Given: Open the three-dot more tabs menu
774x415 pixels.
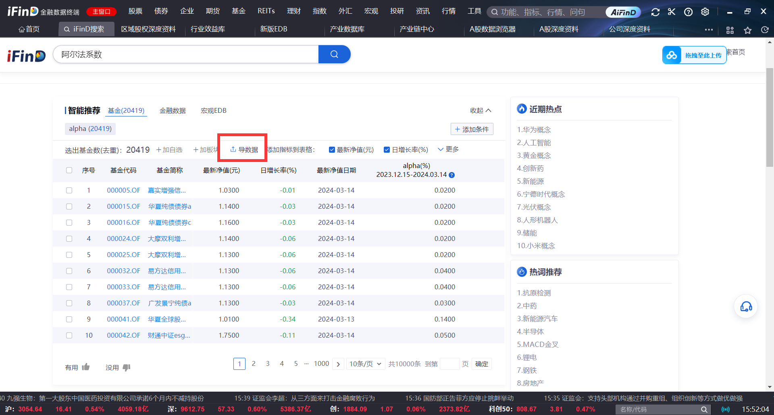Looking at the screenshot, I should point(709,29).
